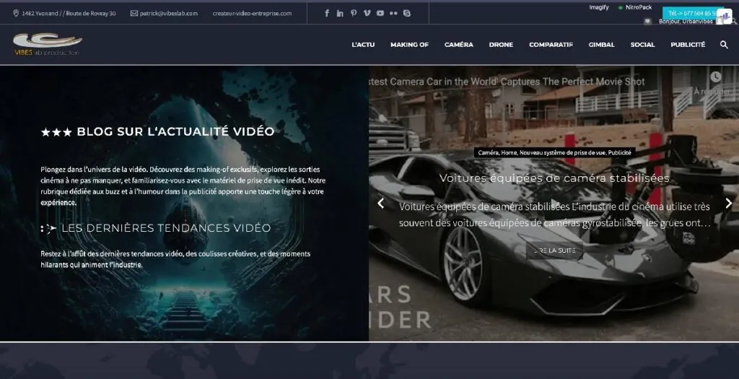The height and width of the screenshot is (379, 739).
Task: Open search with the magnifier icon
Action: point(724,45)
